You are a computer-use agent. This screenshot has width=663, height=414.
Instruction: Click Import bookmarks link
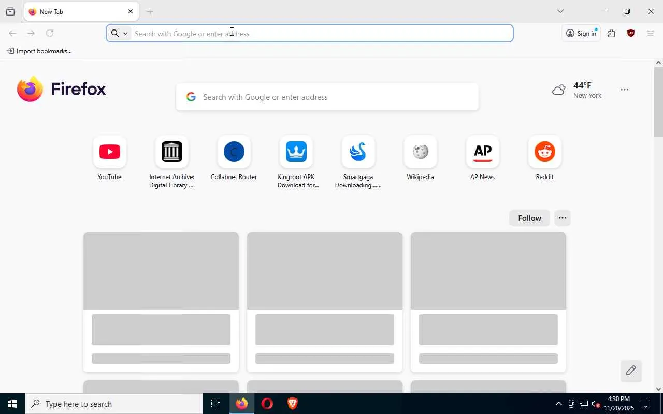coord(39,51)
